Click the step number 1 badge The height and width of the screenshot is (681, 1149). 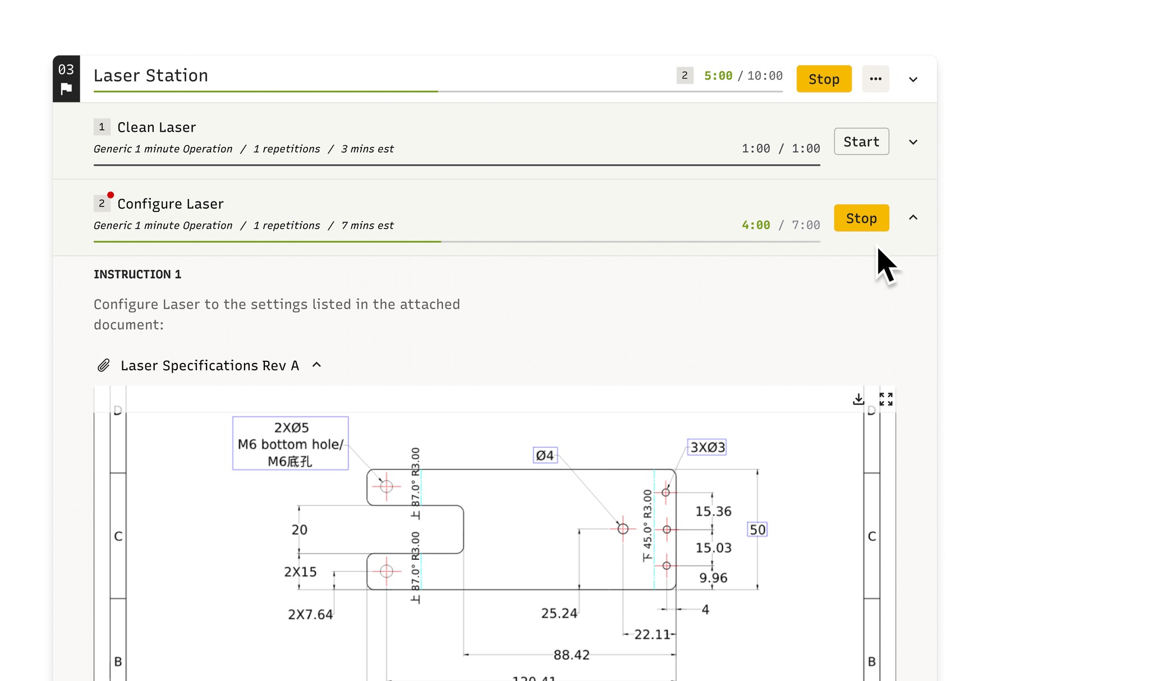pyautogui.click(x=102, y=127)
